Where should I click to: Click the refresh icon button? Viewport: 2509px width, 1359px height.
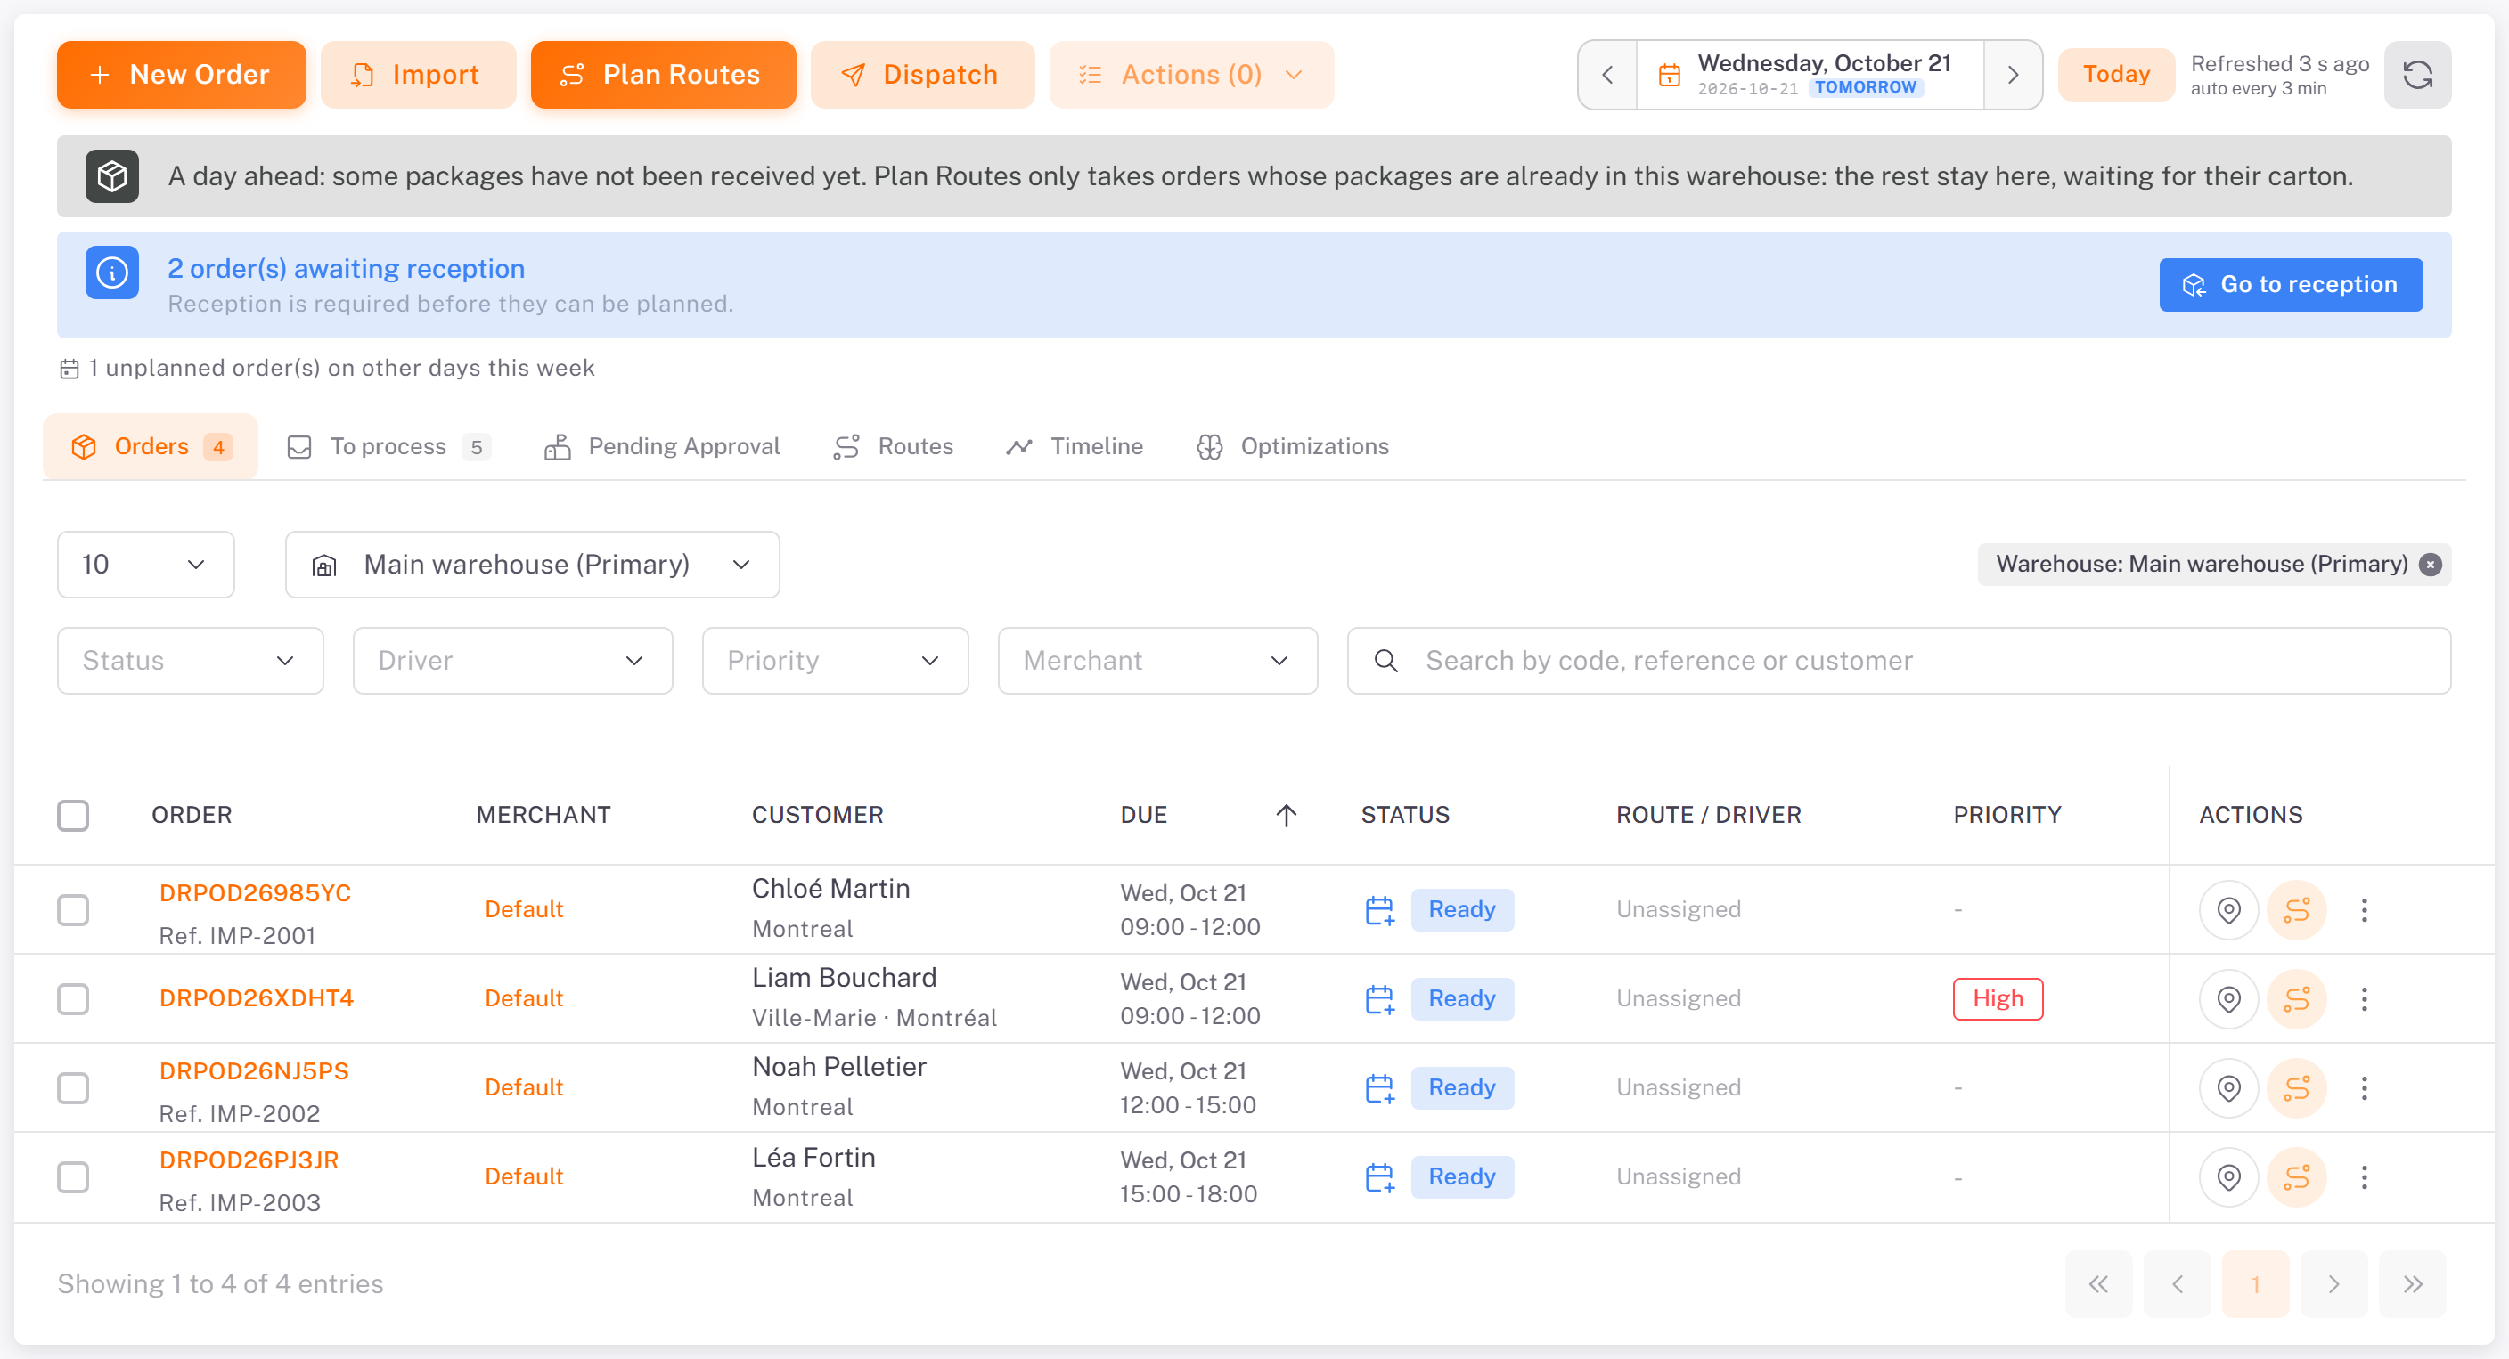(2416, 75)
